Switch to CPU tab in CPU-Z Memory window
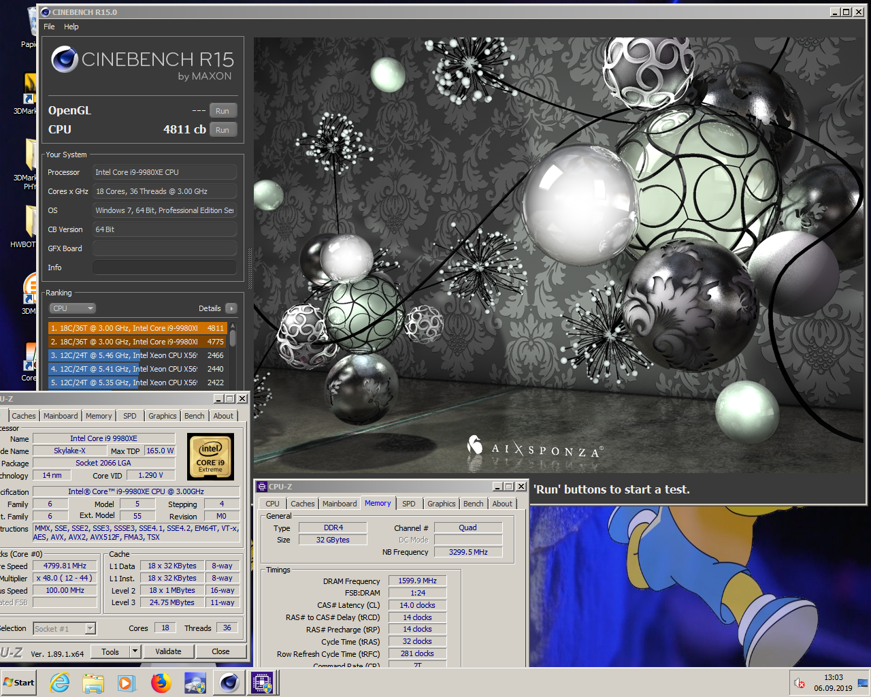This screenshot has width=871, height=697. 272,504
